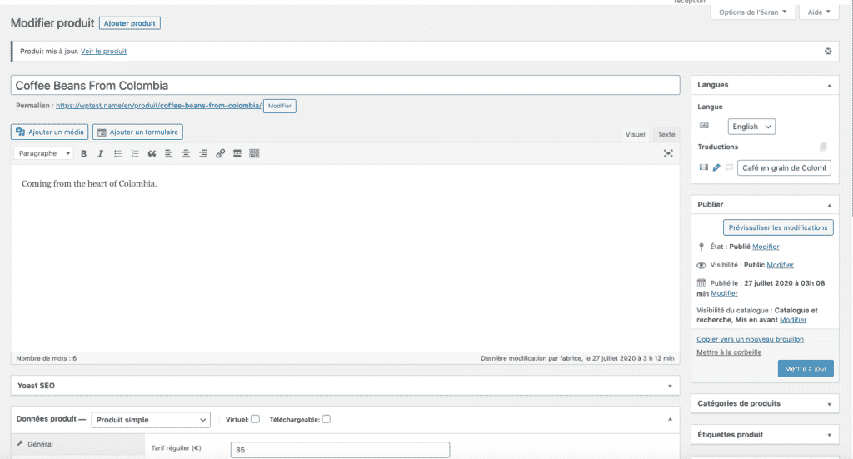Viewport: 853px width, 459px height.
Task: Click the French flag icon in Traductions
Action: [x=703, y=167]
